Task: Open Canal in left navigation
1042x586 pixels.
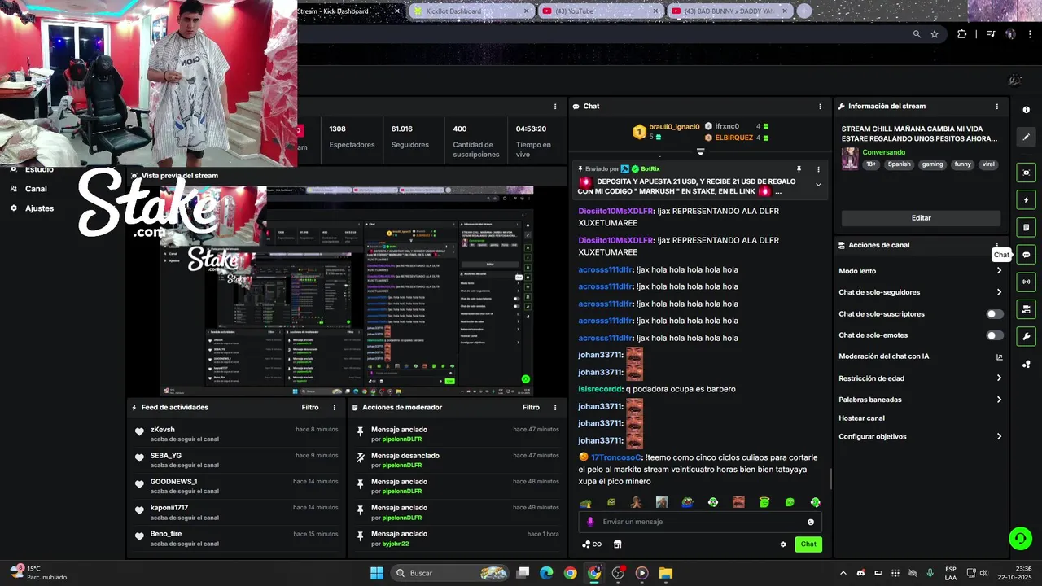Action: [x=36, y=189]
